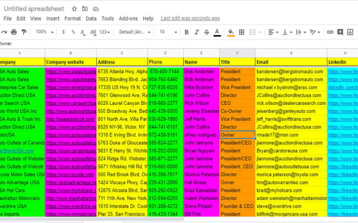Open the enterprise car sales website link
The image size is (358, 223).
click(x=71, y=88)
